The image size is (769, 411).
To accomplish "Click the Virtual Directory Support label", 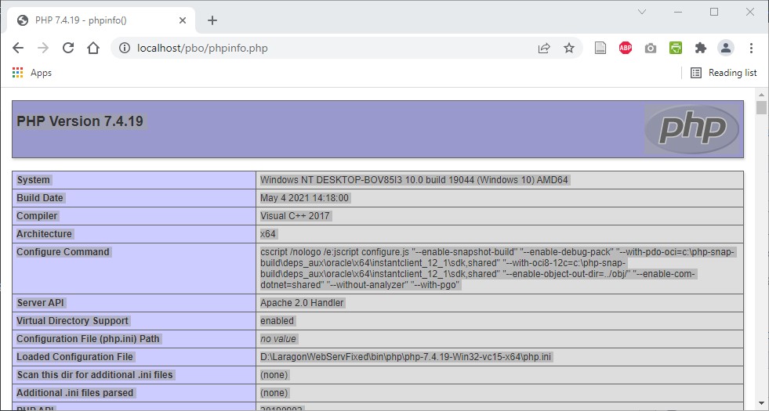I will pyautogui.click(x=73, y=321).
